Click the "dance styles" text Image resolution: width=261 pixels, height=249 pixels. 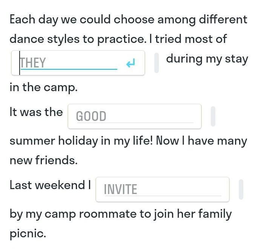(x=45, y=40)
